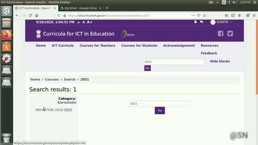The width and height of the screenshot is (258, 145).
Task: Open a new browser tab
Action: click(x=107, y=8)
